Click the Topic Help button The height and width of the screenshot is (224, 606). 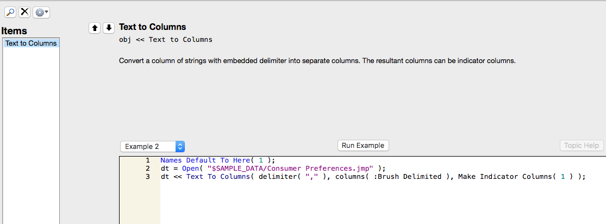(582, 145)
